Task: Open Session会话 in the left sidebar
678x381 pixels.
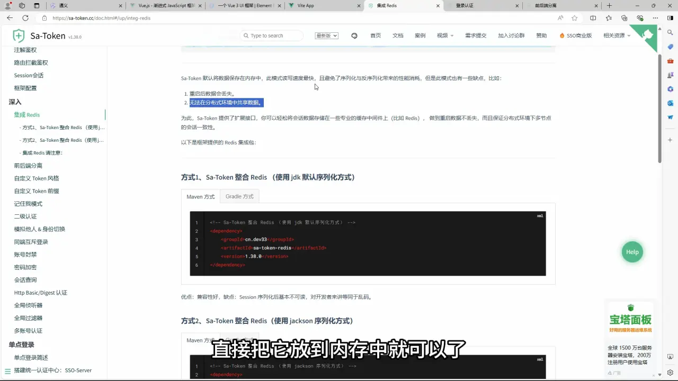Action: (x=29, y=75)
